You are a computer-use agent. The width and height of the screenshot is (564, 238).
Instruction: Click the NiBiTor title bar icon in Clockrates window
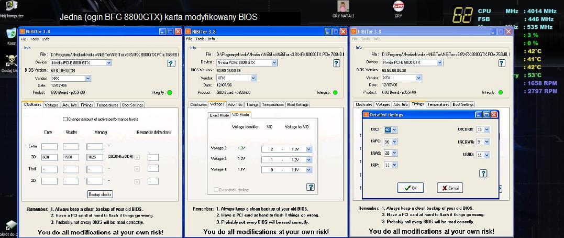point(22,31)
